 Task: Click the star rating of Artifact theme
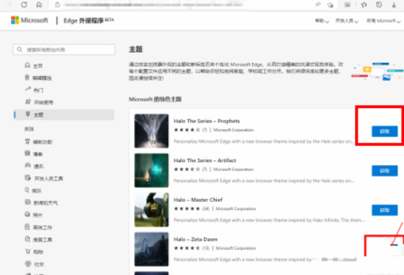pos(187,169)
